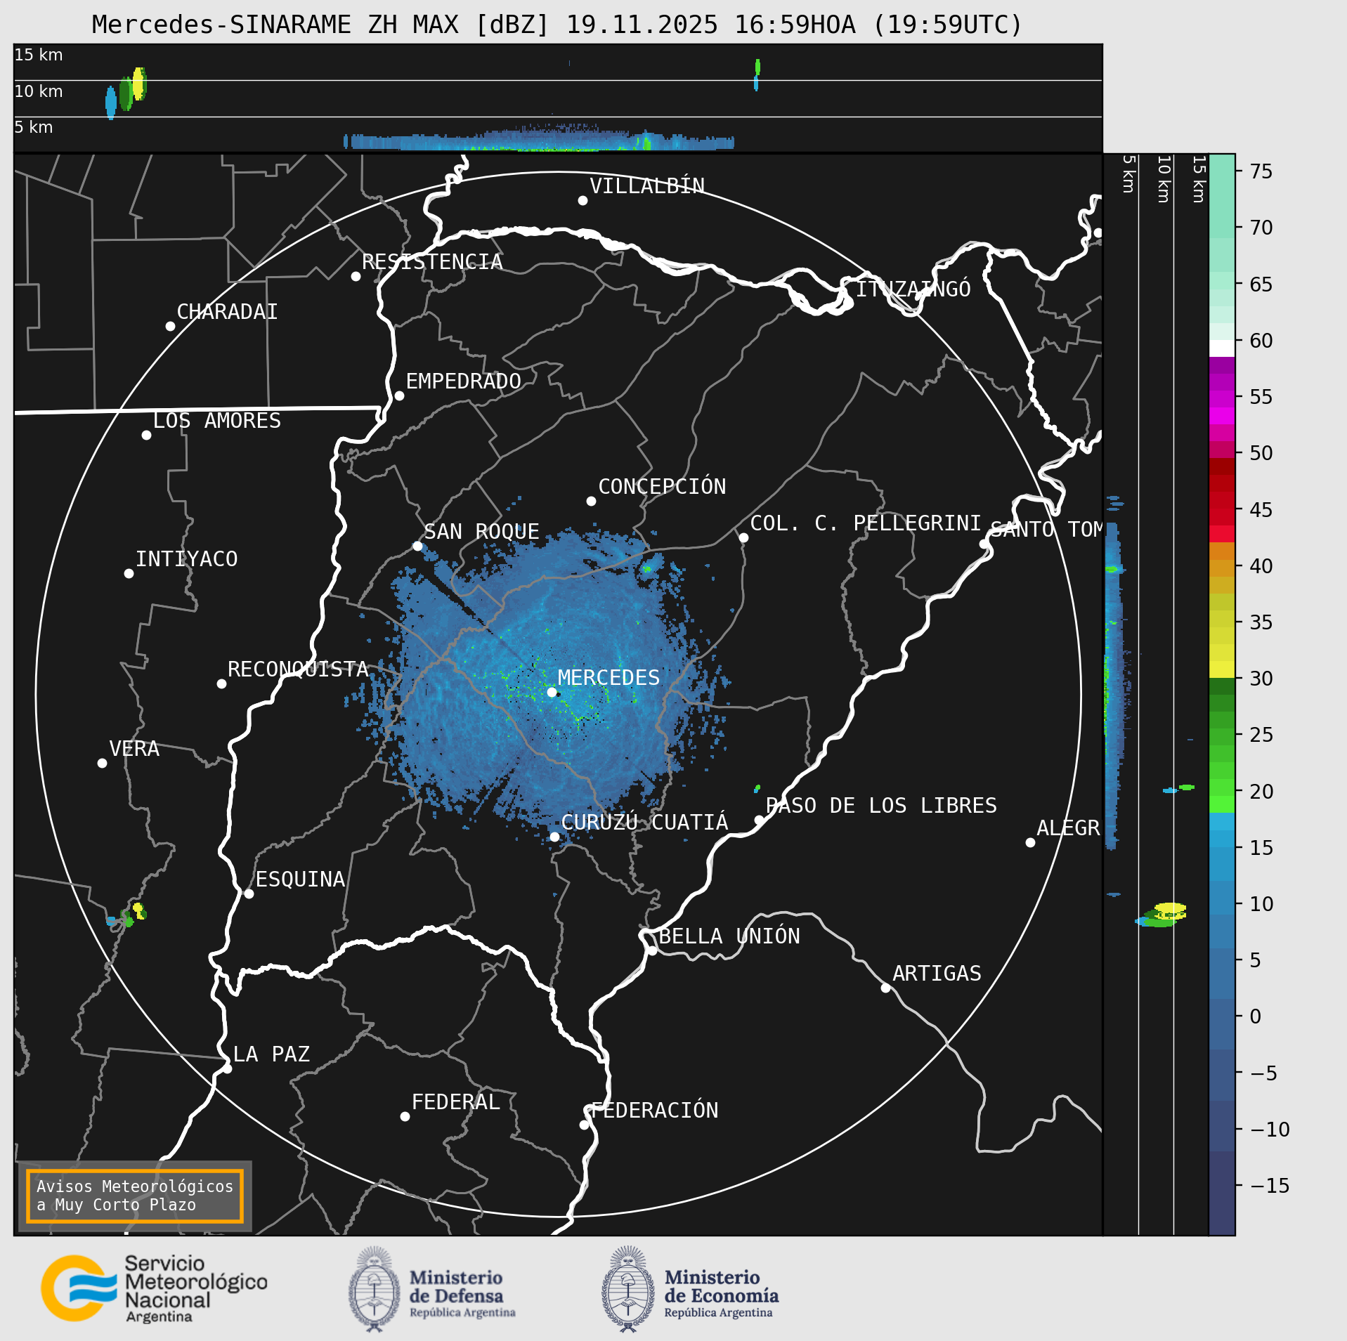Click the RECONQUISTA city label
The height and width of the screenshot is (1341, 1347).
(298, 669)
